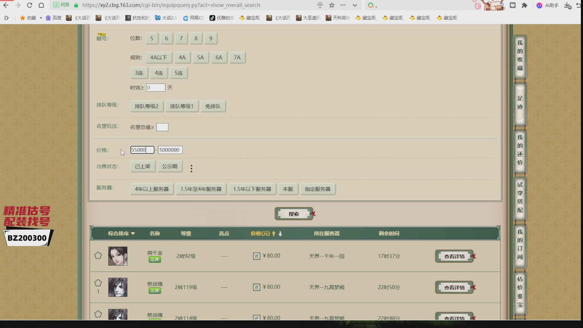Image resolution: width=583 pixels, height=328 pixels.
Task: Click the 还 bargain icon on first listing
Action: point(257,256)
